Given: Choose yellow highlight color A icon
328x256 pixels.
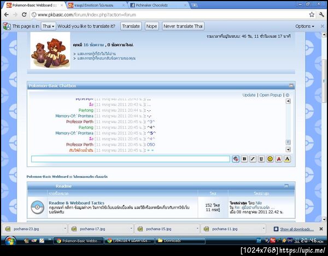Looking at the screenshot, I should (x=287, y=159).
